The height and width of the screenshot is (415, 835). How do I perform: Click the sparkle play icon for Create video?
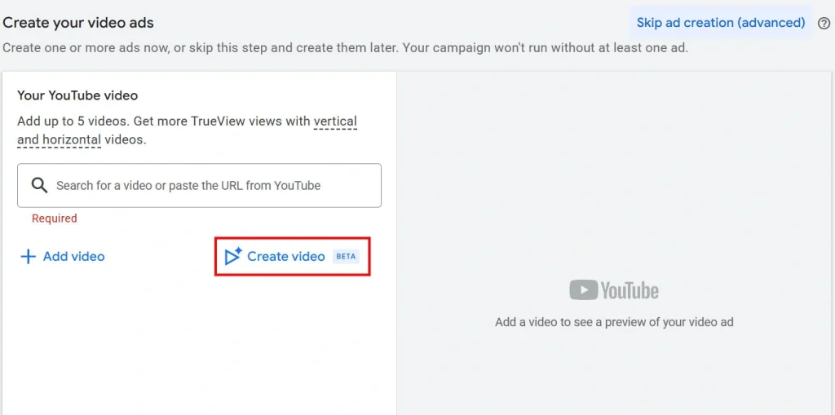pos(233,256)
